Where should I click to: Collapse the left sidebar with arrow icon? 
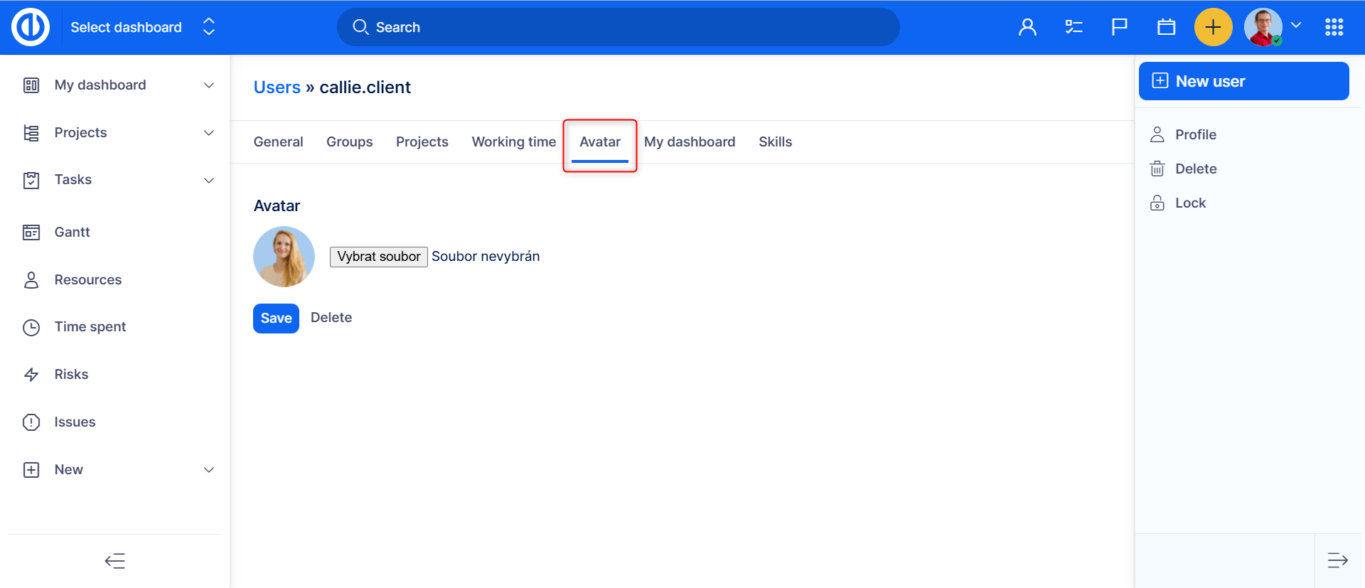pos(115,561)
